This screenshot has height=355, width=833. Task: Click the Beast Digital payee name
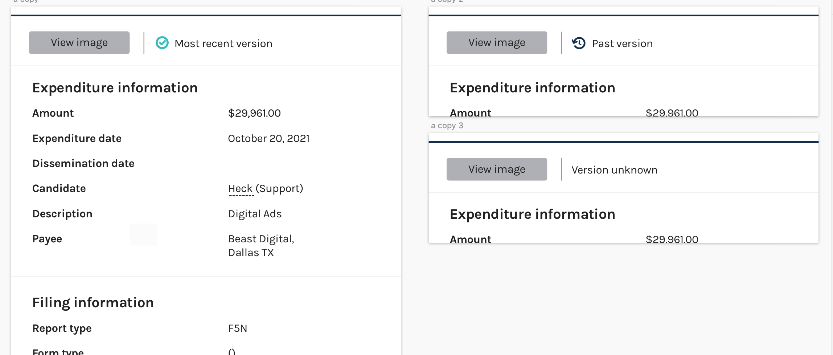point(261,239)
